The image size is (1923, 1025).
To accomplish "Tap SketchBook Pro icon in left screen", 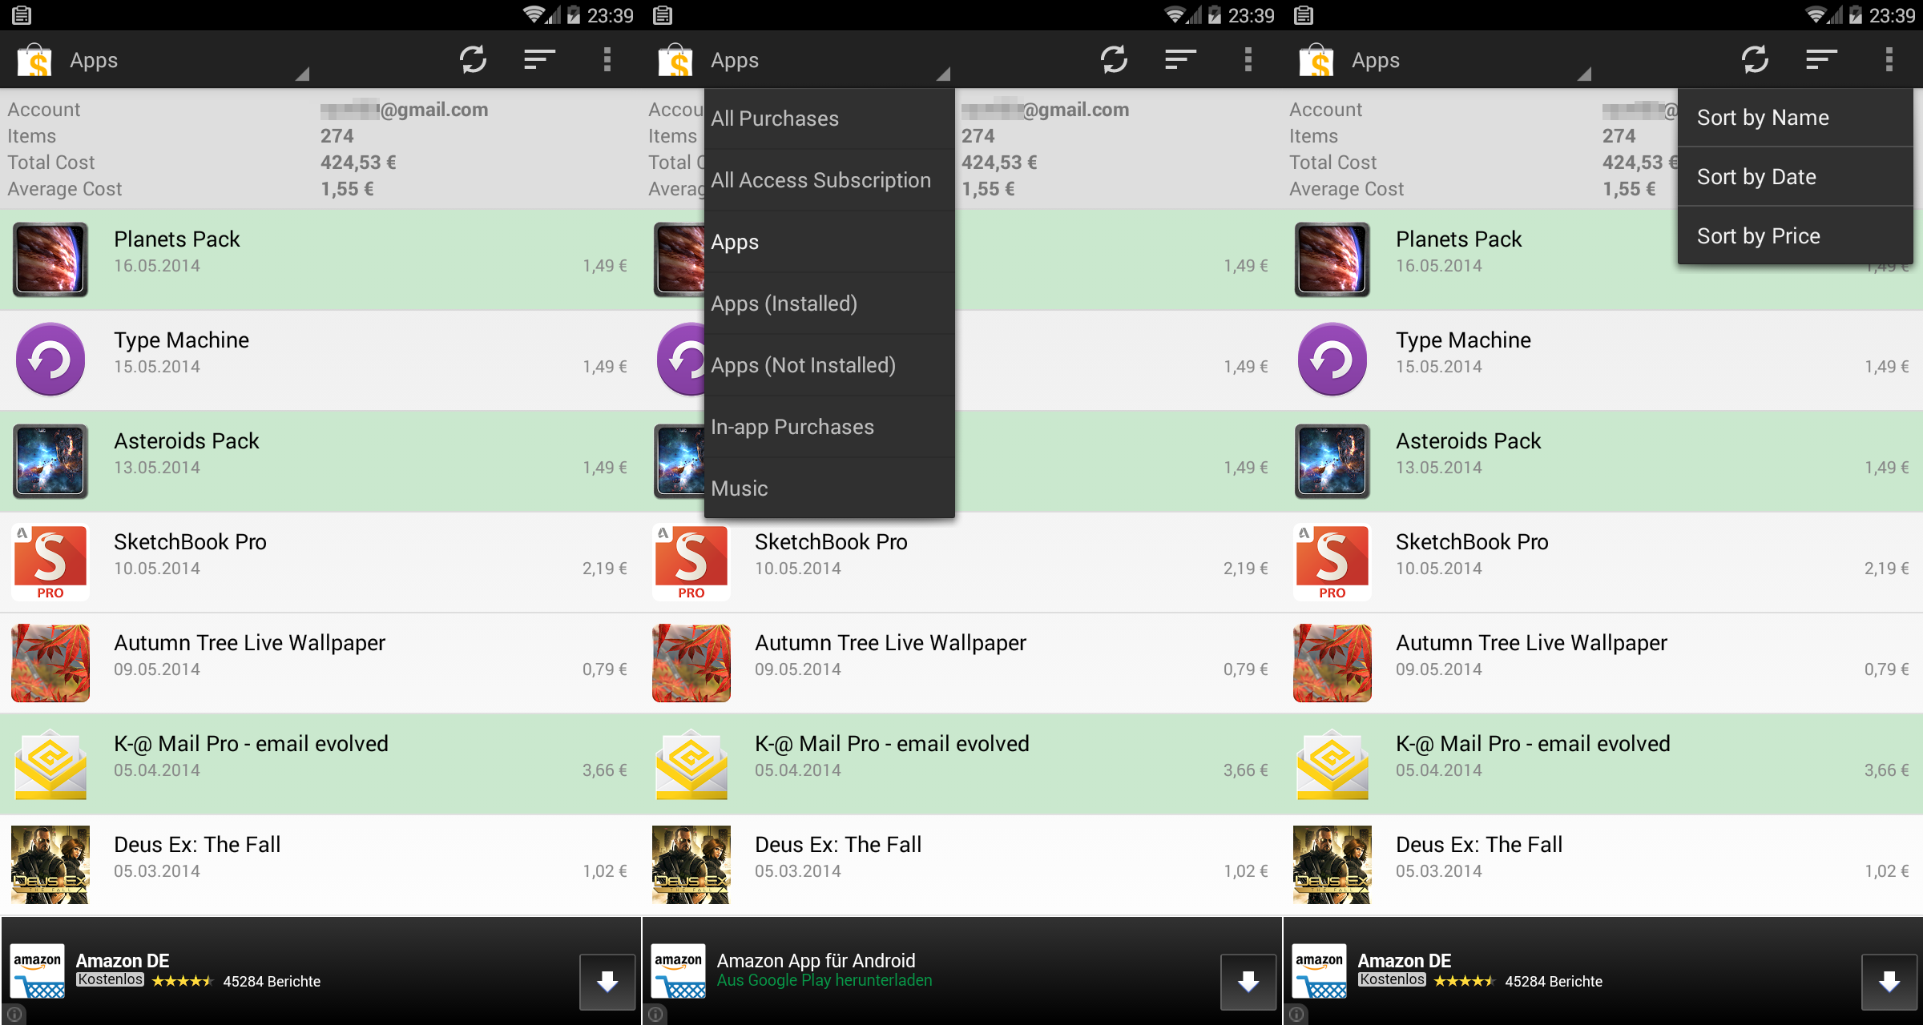I will (50, 562).
